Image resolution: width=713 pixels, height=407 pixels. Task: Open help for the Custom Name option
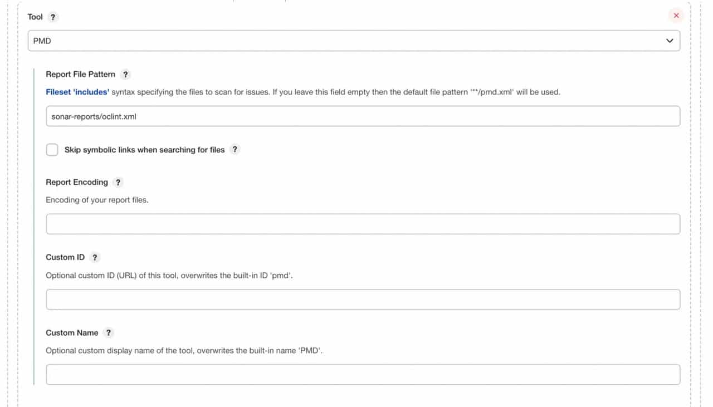[x=108, y=332]
